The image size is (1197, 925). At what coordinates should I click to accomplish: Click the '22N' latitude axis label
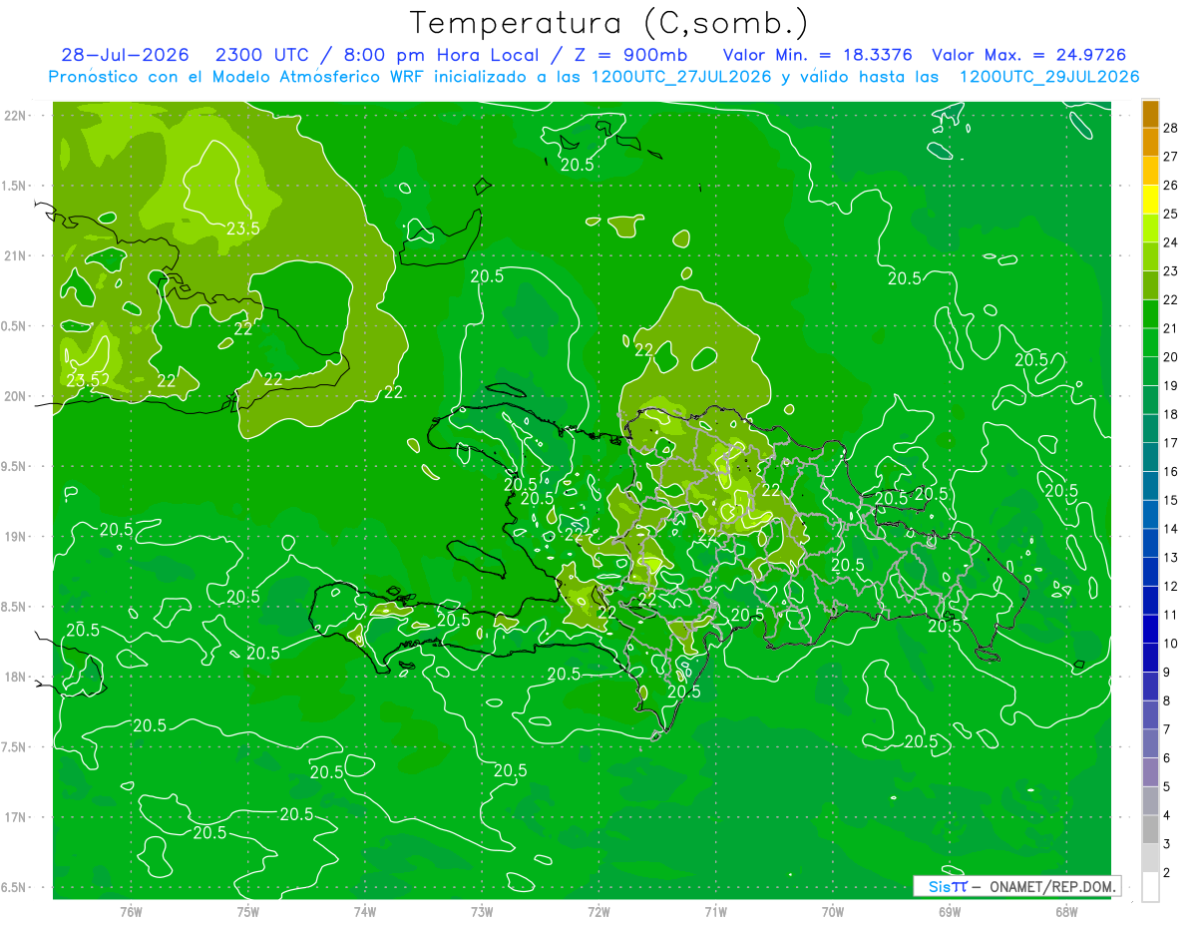coord(15,116)
